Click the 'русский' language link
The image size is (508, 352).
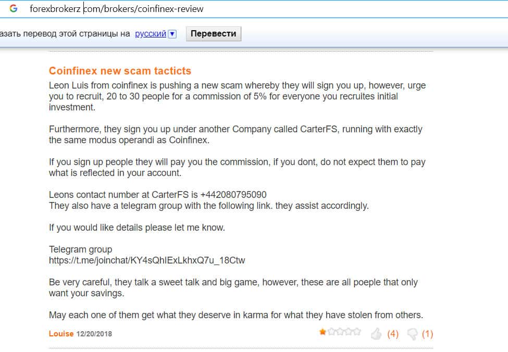click(151, 34)
